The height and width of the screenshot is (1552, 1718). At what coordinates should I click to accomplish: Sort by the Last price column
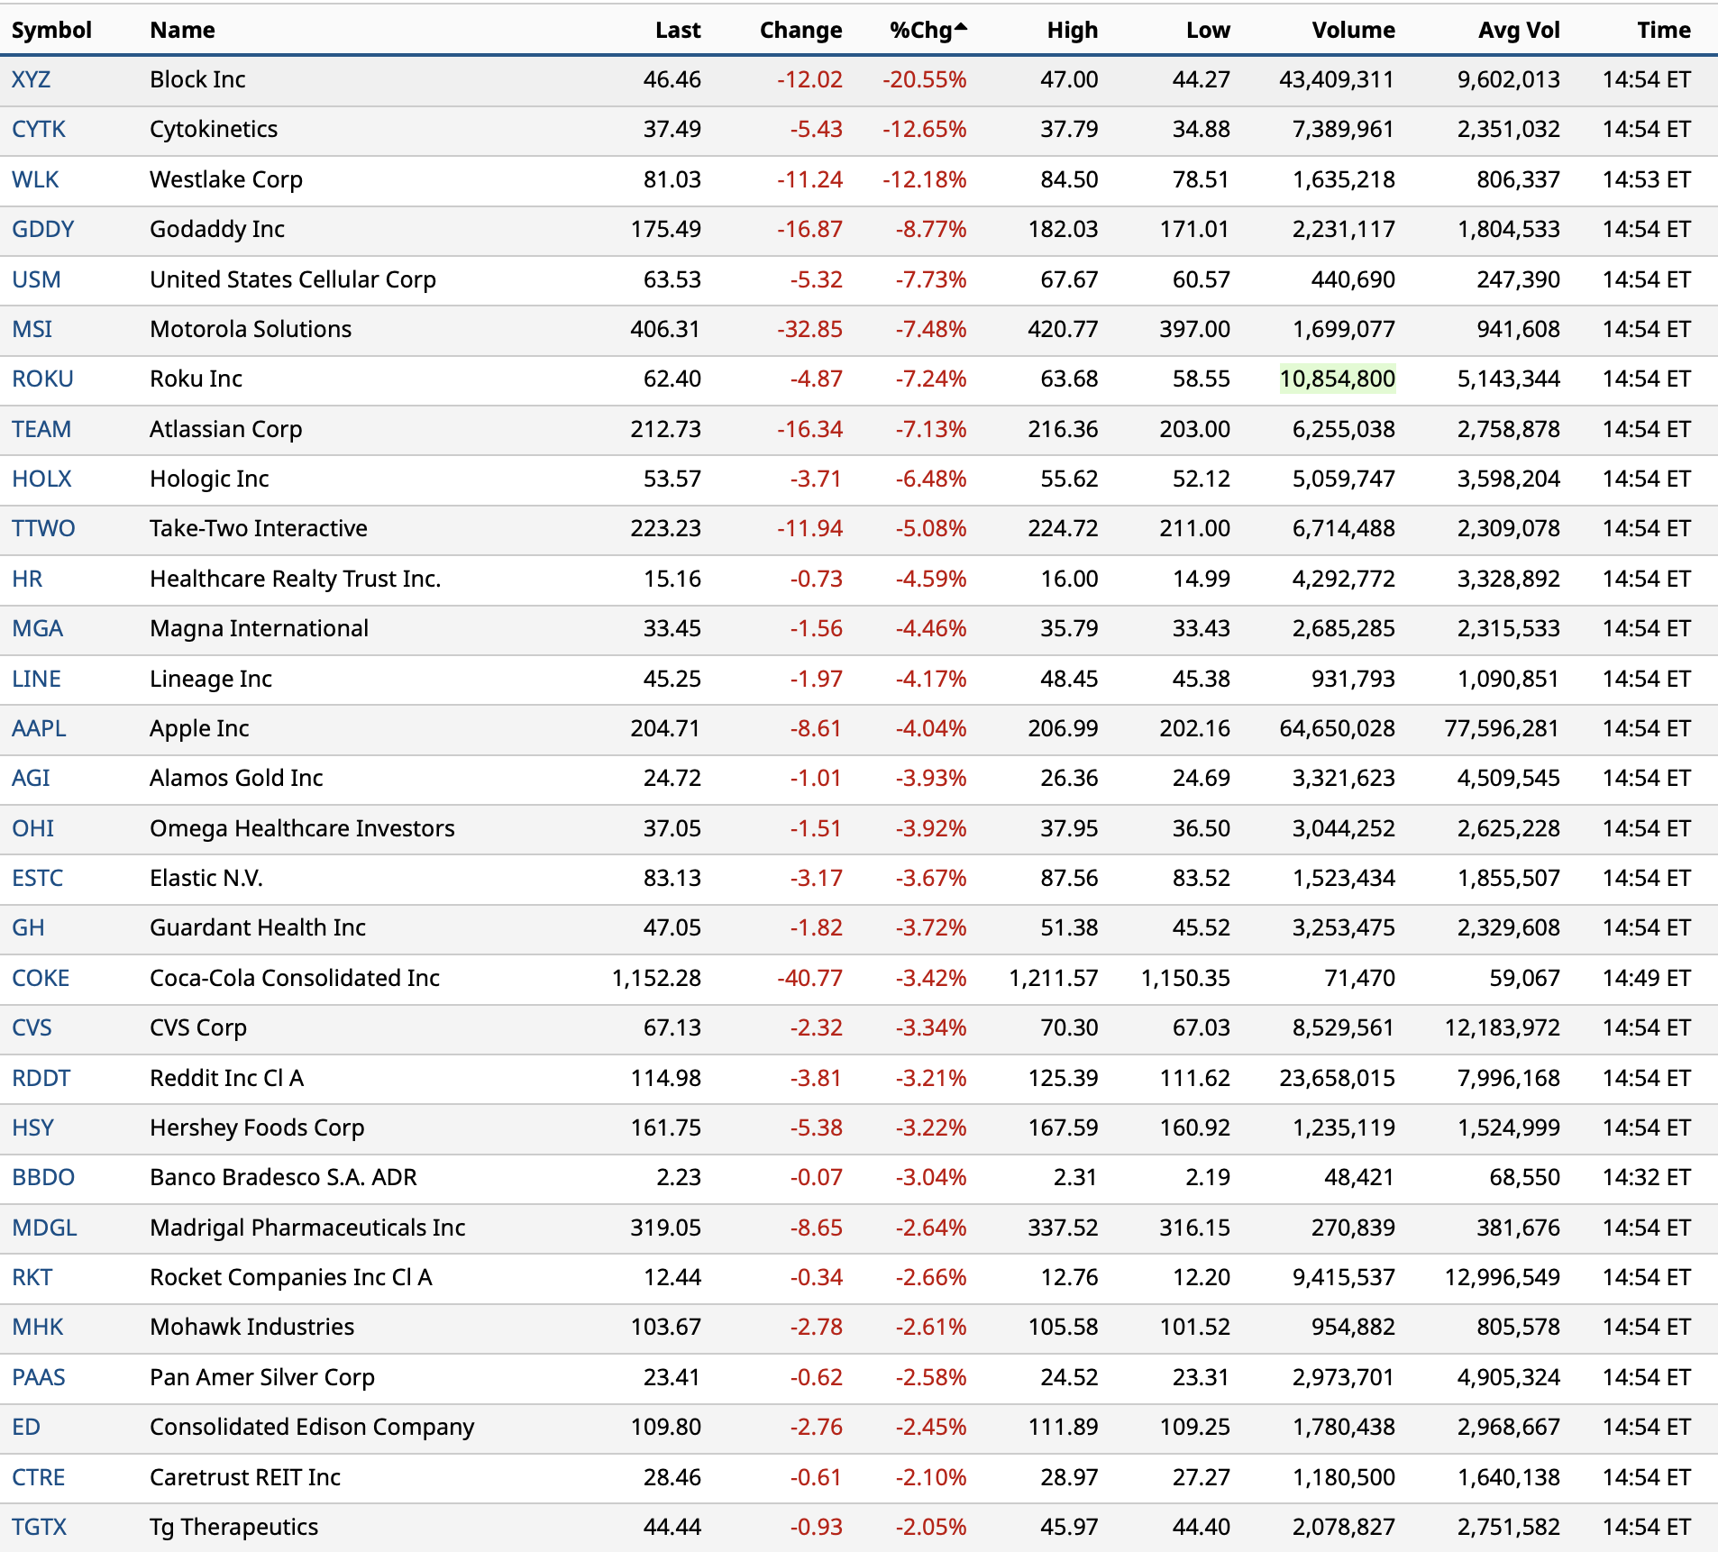coord(677,30)
